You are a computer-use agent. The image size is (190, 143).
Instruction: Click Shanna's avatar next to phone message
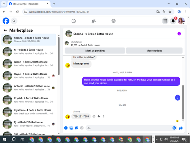[x=68, y=117]
